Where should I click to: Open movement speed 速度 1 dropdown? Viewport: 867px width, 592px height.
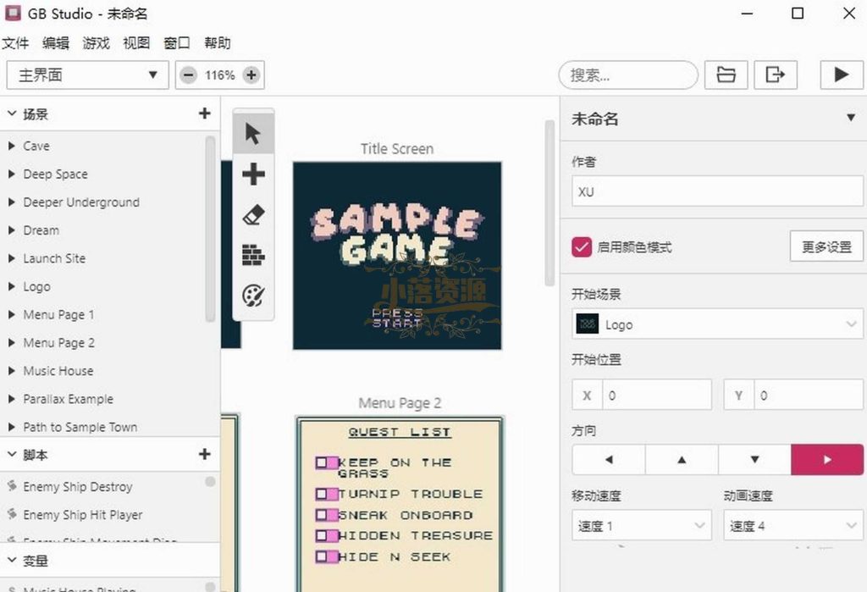642,526
